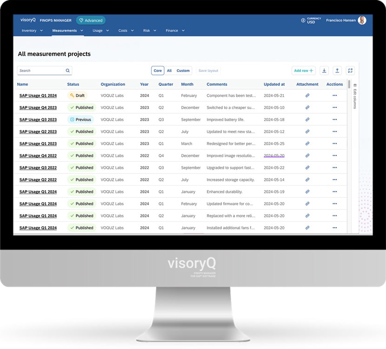The height and width of the screenshot is (349, 386).
Task: Expand the Finance menu chevron
Action: 183,31
